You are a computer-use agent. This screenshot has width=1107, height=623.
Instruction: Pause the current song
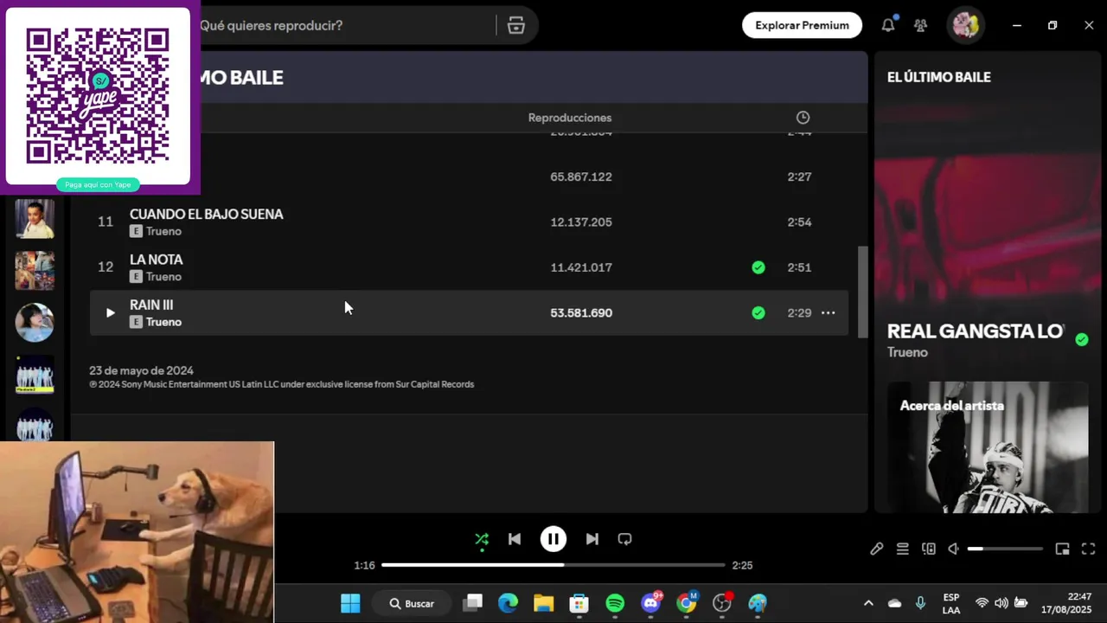[x=553, y=539]
